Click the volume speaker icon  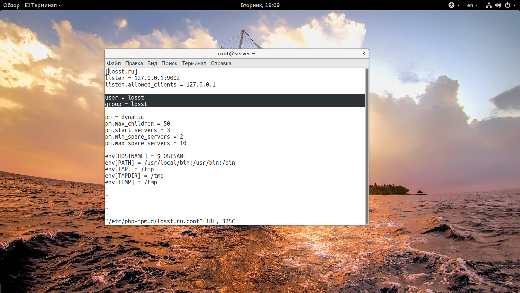498,5
